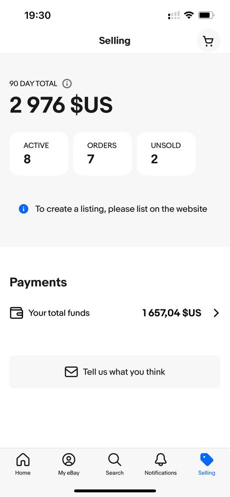Open the UNSOLD items card
The height and width of the screenshot is (497, 230).
click(x=166, y=154)
